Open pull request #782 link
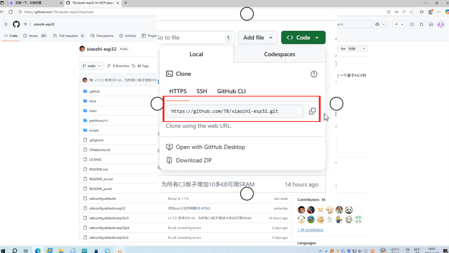Viewport: 449px width, 253px height. point(206,208)
